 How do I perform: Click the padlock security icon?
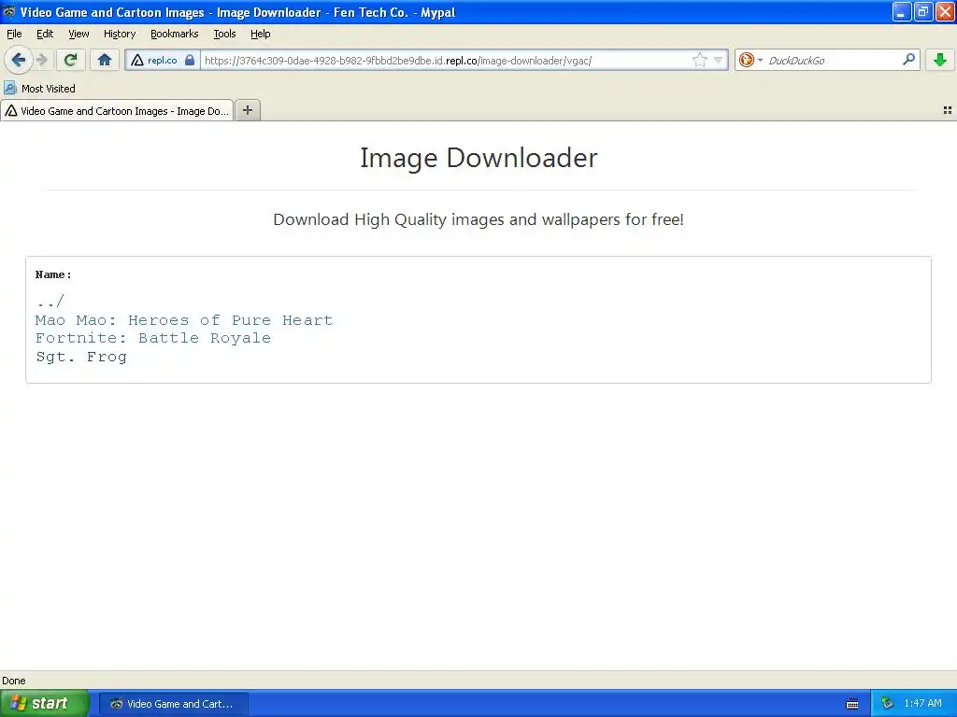tap(190, 60)
